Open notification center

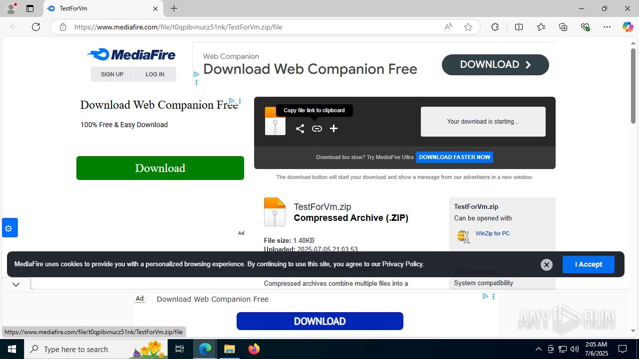click(623, 349)
